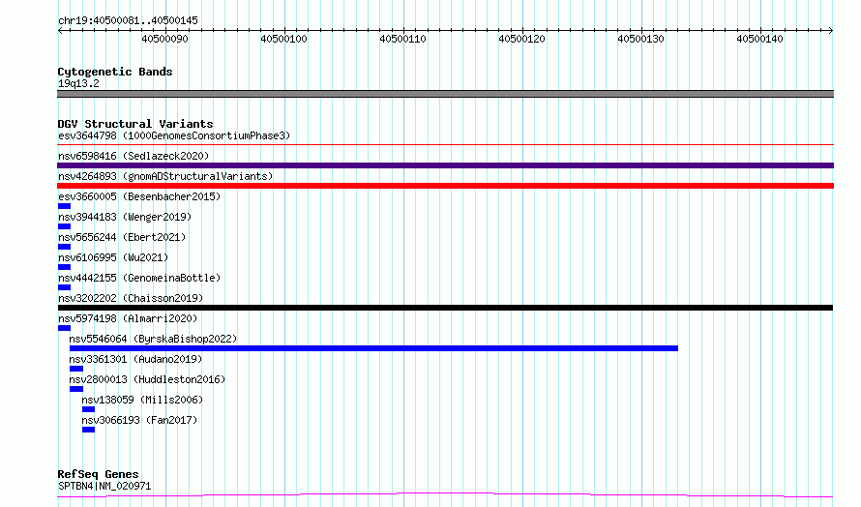Select the DGV Structural Variants track title
Viewport: 861px width, 507px height.
[x=135, y=124]
